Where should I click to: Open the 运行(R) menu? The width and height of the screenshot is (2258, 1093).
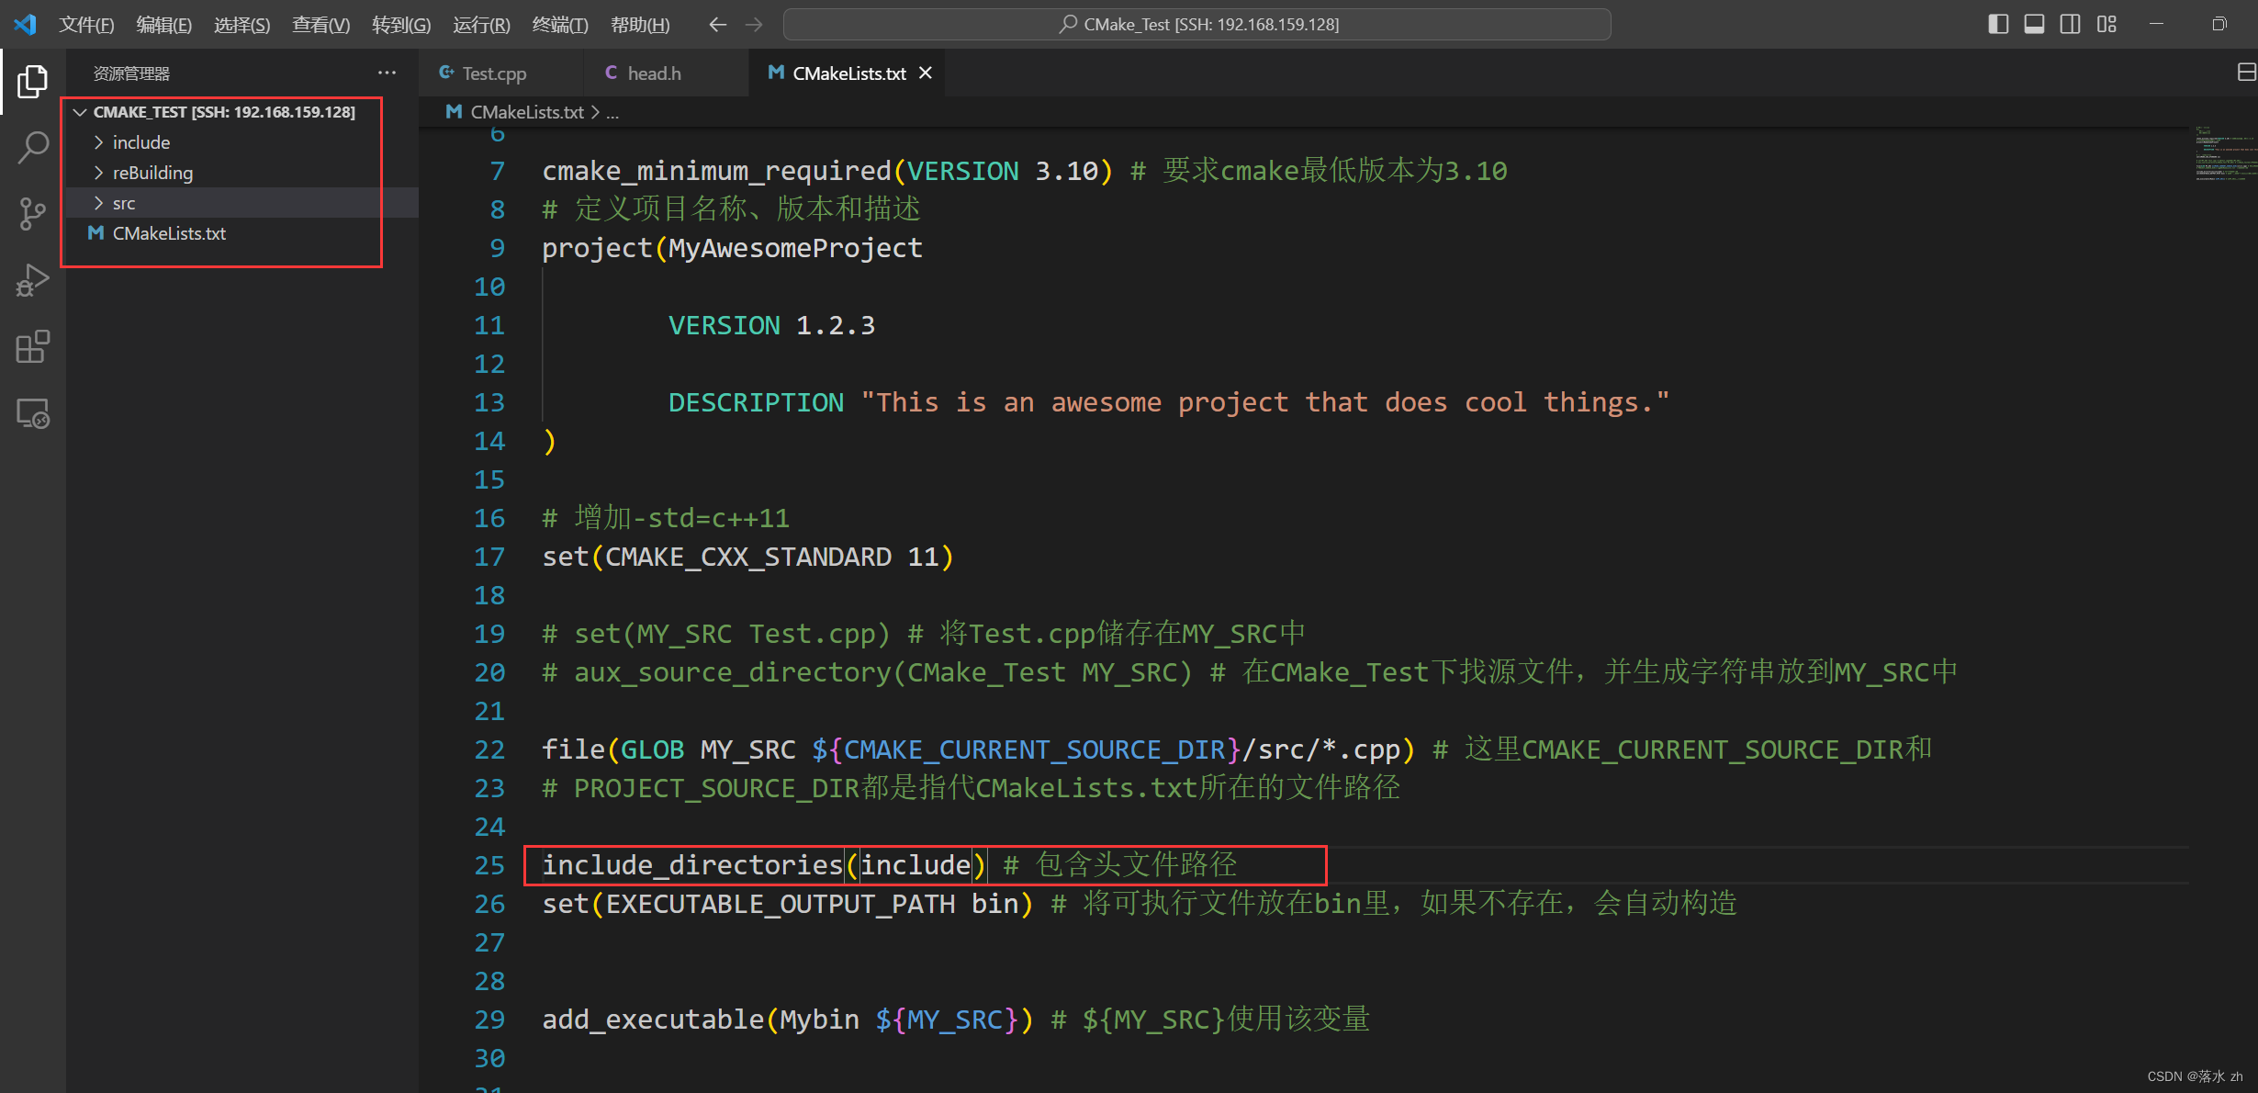pyautogui.click(x=481, y=25)
